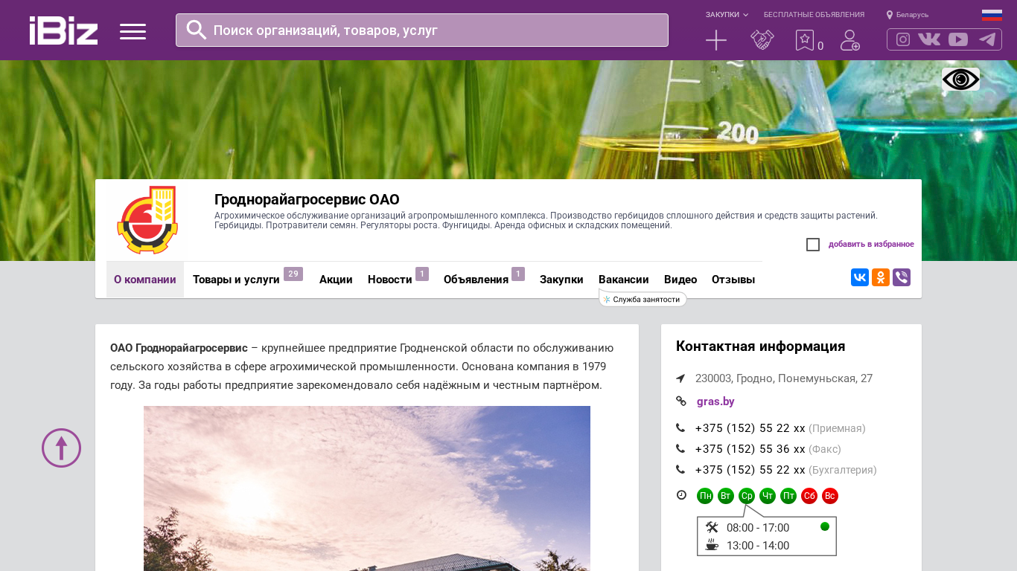
Task: Open the handshake partners icon
Action: click(x=762, y=40)
